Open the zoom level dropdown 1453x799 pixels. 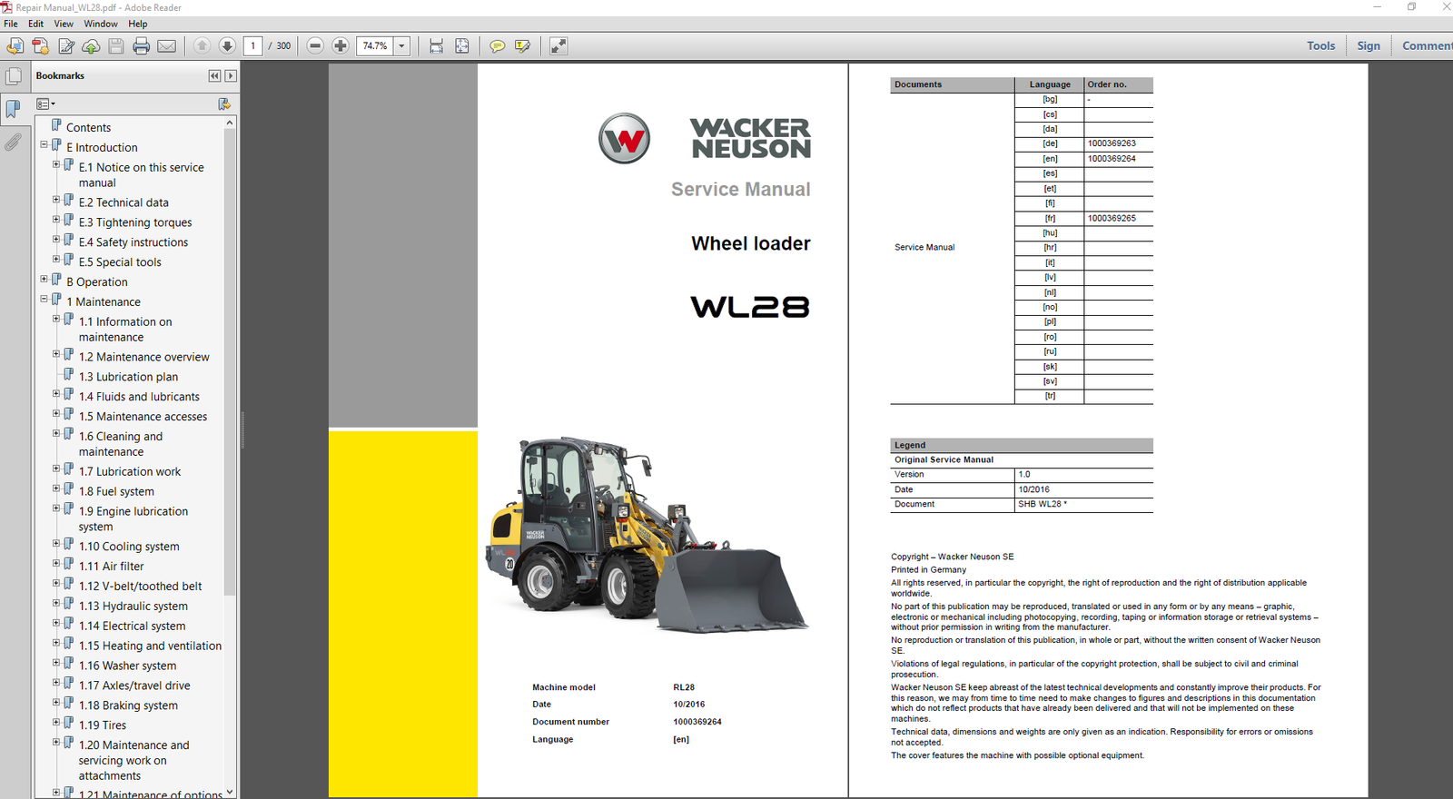(401, 46)
